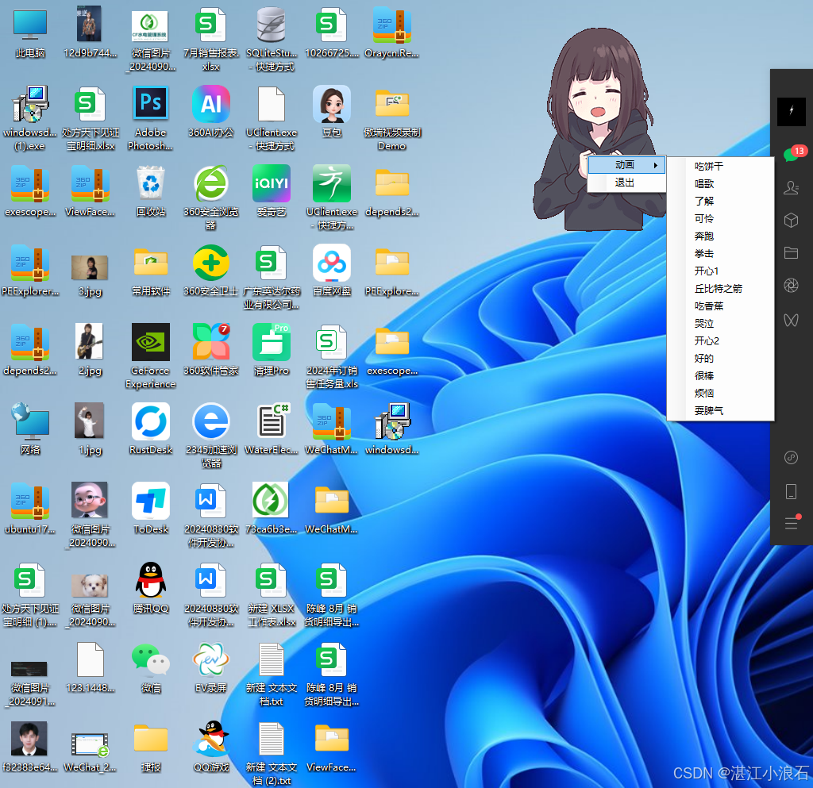Screen dimensions: 813x788
Task: Launch 360安全浏览器 icon
Action: (x=211, y=183)
